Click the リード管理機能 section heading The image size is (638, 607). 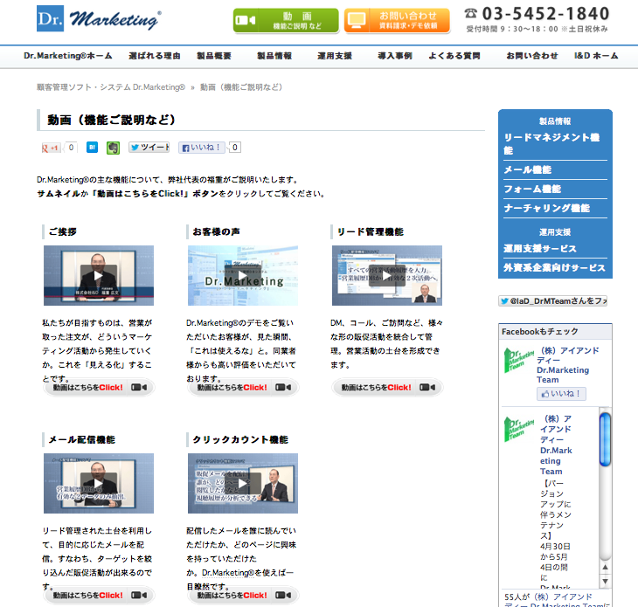(371, 231)
